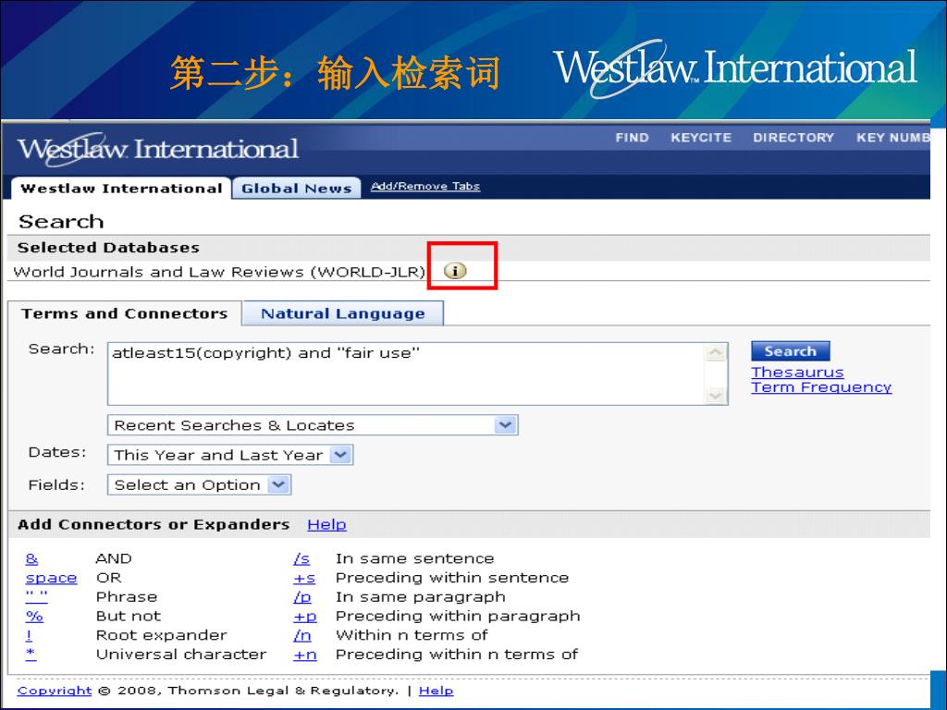947x710 pixels.
Task: Insert the +n preceding within n terms connector
Action: 305,655
